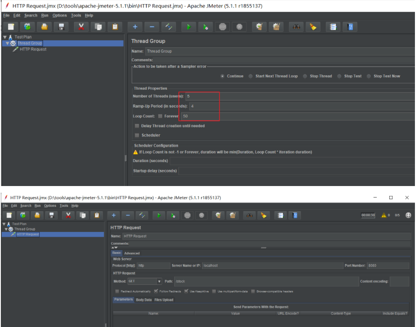Select Start Next Thread Loop option
417x327 pixels.
coord(251,76)
